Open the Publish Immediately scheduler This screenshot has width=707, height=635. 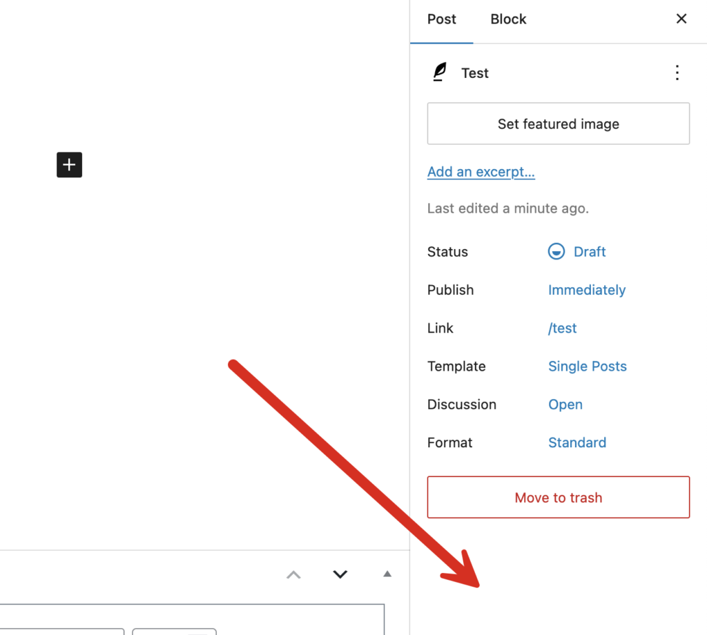tap(587, 290)
